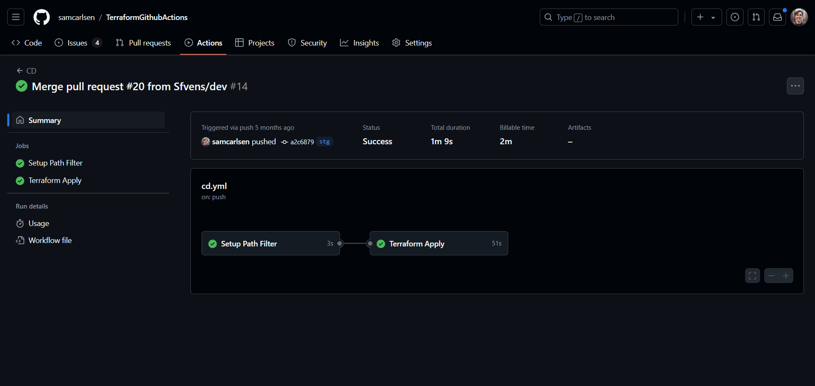Click the '2m' billable time value
815x386 pixels.
pyautogui.click(x=506, y=142)
